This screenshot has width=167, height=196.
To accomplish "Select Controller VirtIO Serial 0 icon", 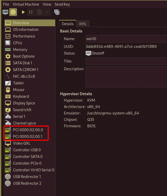I will pos(8,170).
